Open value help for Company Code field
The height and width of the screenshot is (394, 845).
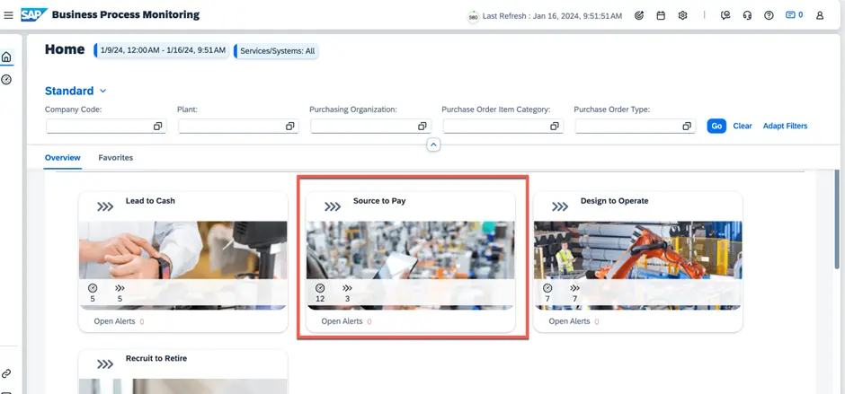click(x=157, y=127)
